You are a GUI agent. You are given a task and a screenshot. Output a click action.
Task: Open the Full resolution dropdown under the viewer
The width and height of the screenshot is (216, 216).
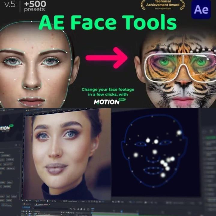point(58,201)
